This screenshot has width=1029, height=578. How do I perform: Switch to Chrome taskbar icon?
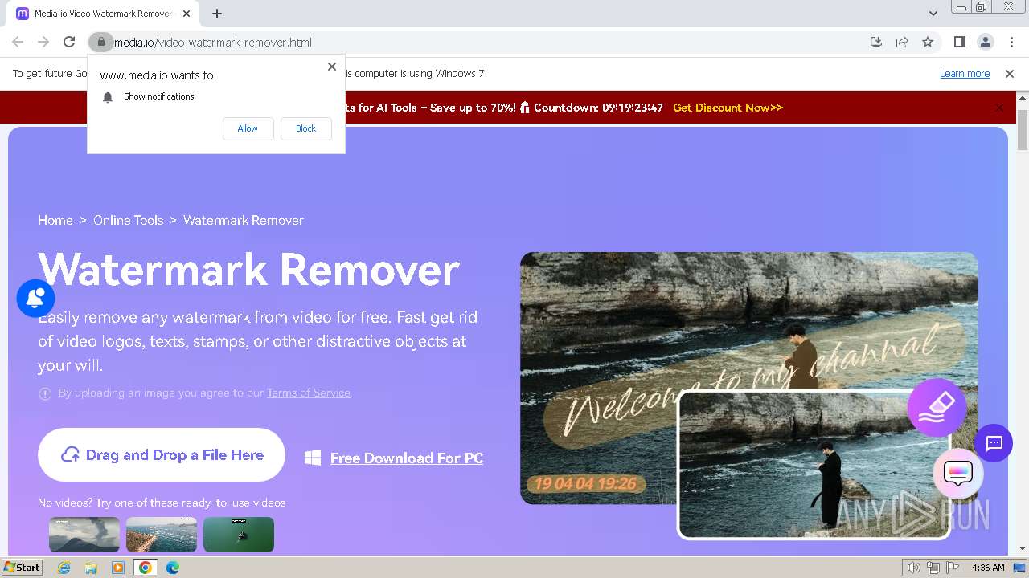[x=146, y=568]
